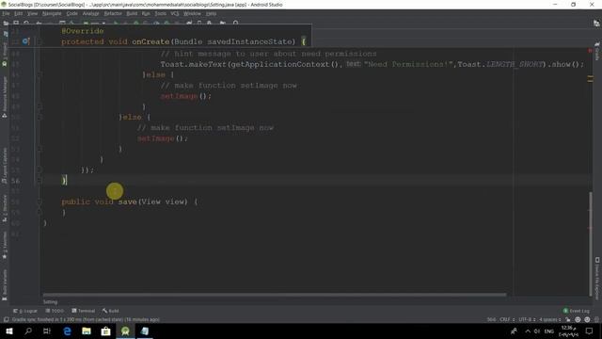This screenshot has width=602, height=339.
Task: Open the View menu
Action: tap(32, 13)
